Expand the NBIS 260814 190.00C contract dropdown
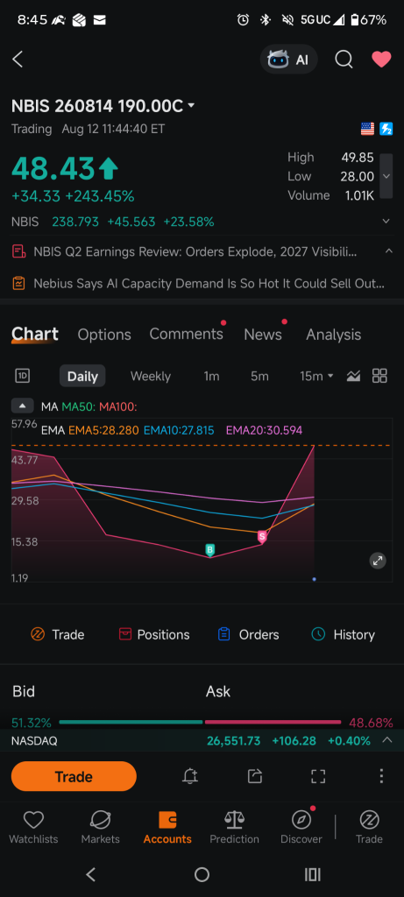Screen dimensions: 404x897 click(x=191, y=106)
